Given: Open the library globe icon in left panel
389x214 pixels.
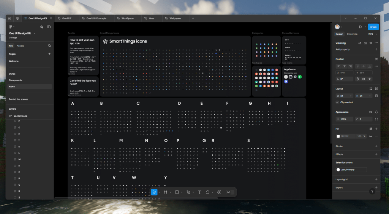Looking at the screenshot, I should 42,27.
